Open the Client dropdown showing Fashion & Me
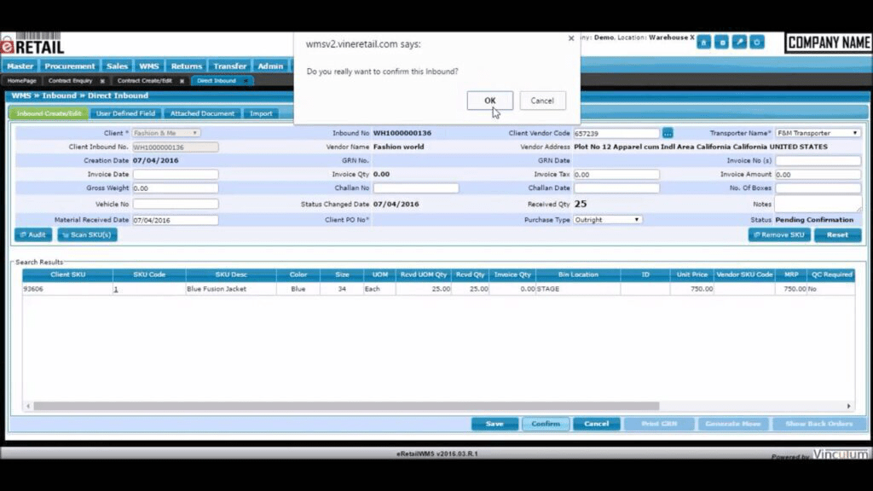Screen dimensions: 873x491 point(166,132)
